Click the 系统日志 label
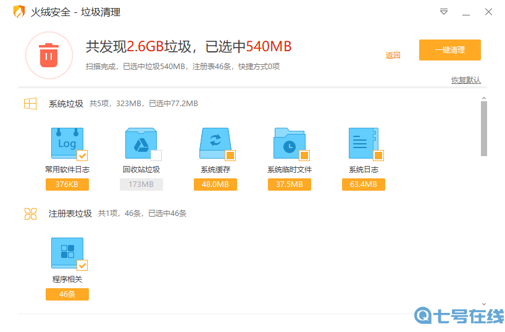The height and width of the screenshot is (332, 505). (363, 169)
